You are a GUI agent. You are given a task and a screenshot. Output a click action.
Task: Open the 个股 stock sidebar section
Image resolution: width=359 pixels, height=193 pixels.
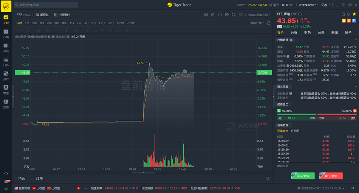point(6,19)
